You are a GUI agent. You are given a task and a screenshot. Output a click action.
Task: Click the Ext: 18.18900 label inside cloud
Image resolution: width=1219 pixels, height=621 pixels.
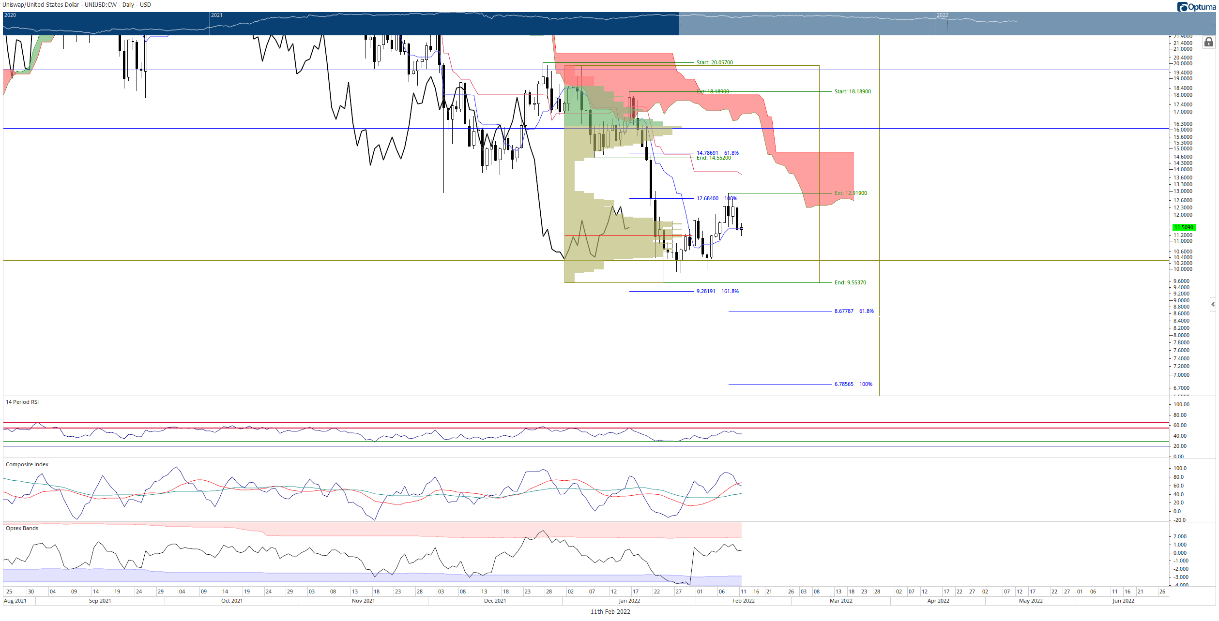[713, 91]
